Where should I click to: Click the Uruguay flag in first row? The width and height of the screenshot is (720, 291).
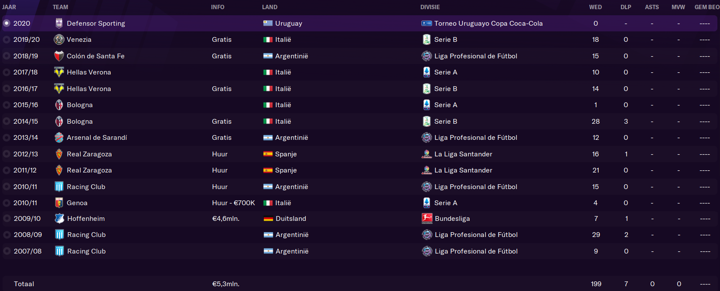point(268,24)
